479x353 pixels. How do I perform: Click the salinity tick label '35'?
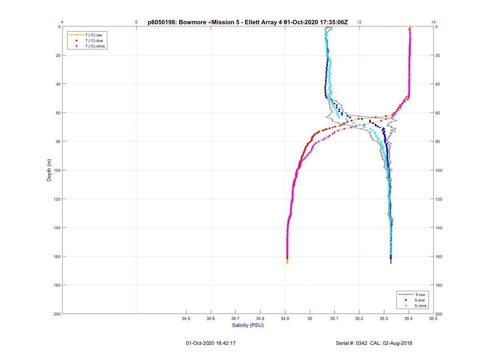[310, 319]
